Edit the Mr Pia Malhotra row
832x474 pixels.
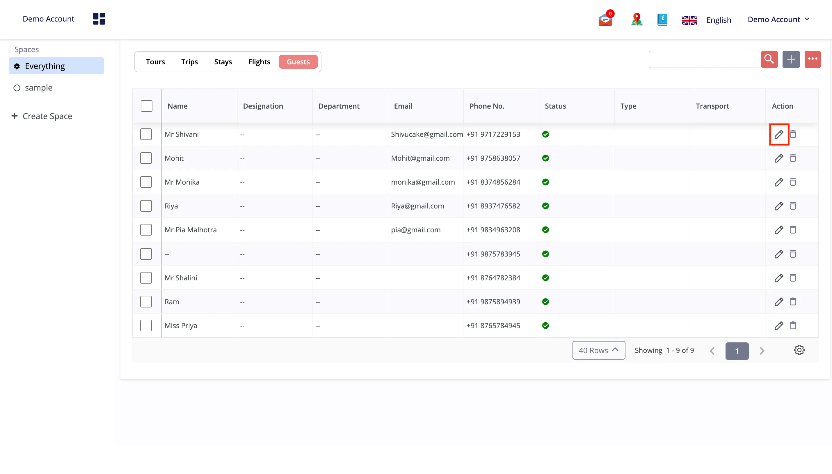click(x=779, y=230)
